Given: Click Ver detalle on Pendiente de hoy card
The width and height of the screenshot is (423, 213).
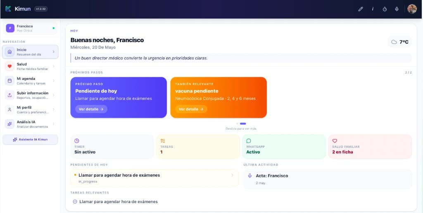Looking at the screenshot, I should 91,109.
